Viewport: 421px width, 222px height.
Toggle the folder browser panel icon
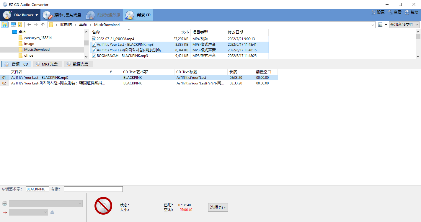click(4, 25)
